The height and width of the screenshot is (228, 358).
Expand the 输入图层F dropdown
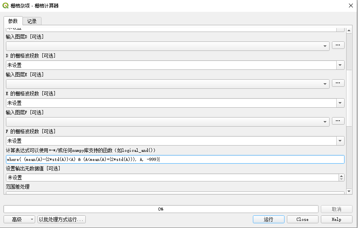tap(168, 122)
